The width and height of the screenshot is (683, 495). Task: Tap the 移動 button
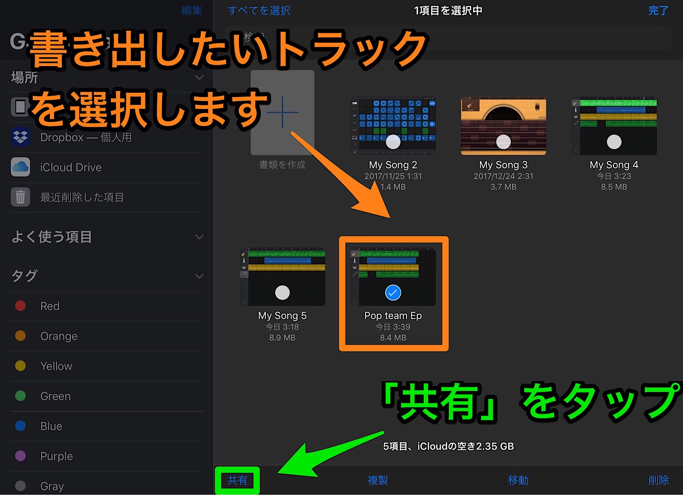pyautogui.click(x=518, y=480)
